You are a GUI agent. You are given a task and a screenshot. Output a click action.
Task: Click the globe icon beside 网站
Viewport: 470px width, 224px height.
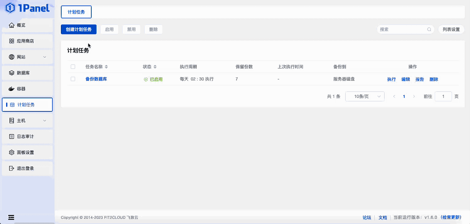tap(11, 57)
